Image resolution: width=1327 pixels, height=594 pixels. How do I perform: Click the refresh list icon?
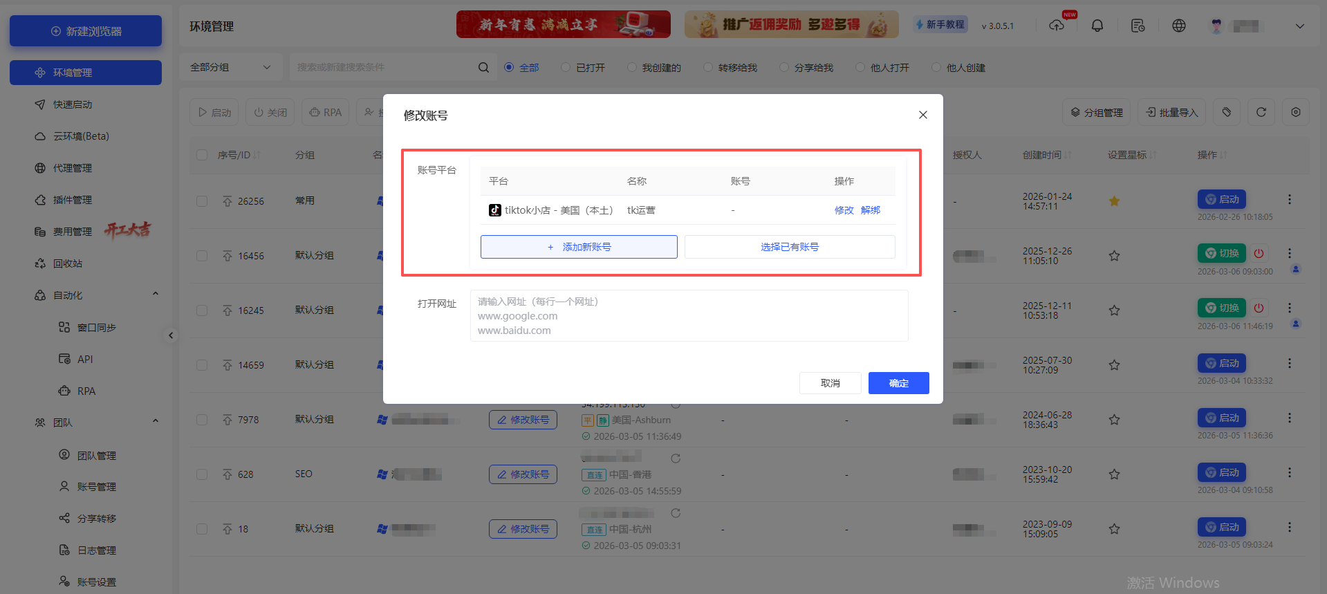click(1261, 112)
